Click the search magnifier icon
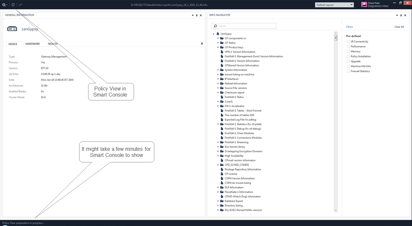Viewport: 412px width, 226px height. (215, 26)
